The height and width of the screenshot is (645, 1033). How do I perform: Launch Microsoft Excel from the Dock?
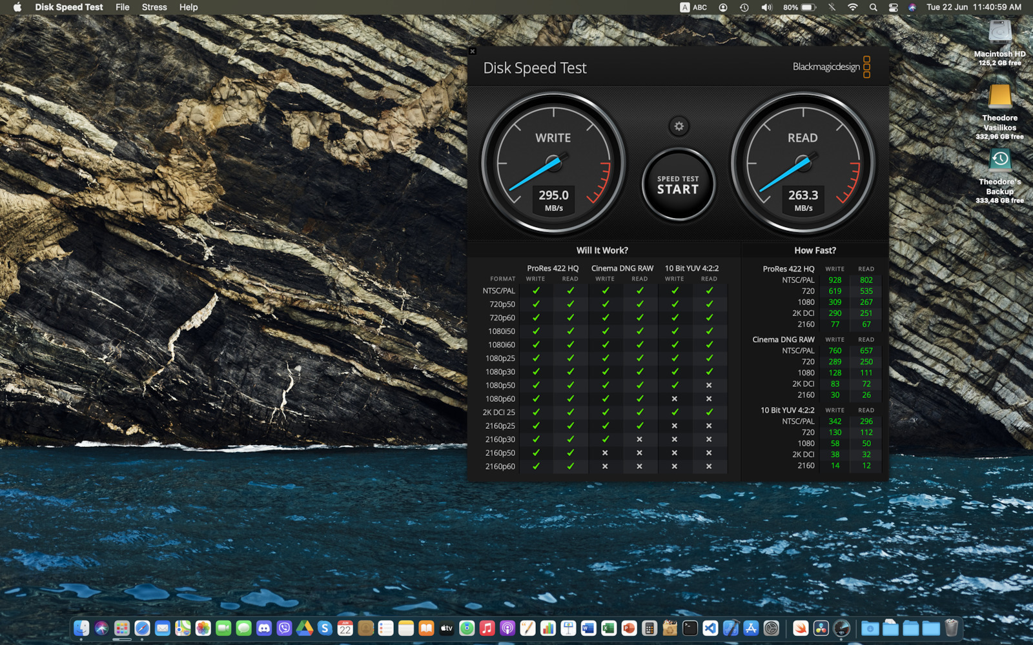pos(609,628)
